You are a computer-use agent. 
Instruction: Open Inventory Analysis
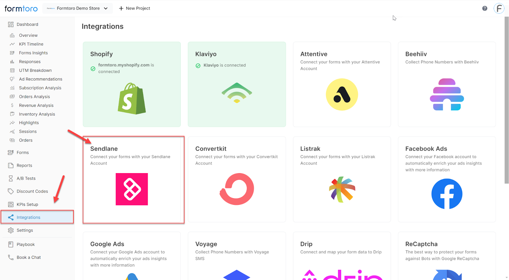37,114
